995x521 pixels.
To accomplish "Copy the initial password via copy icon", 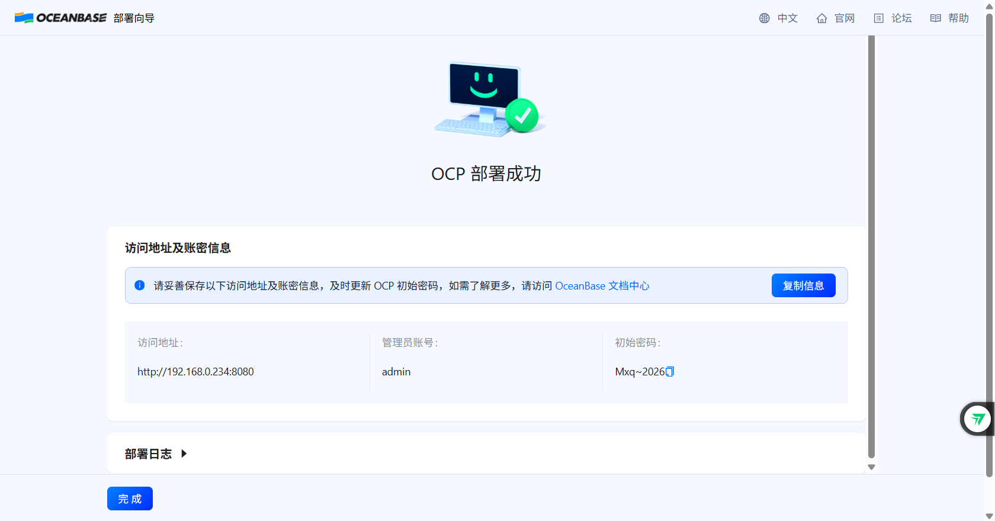I will 670,372.
